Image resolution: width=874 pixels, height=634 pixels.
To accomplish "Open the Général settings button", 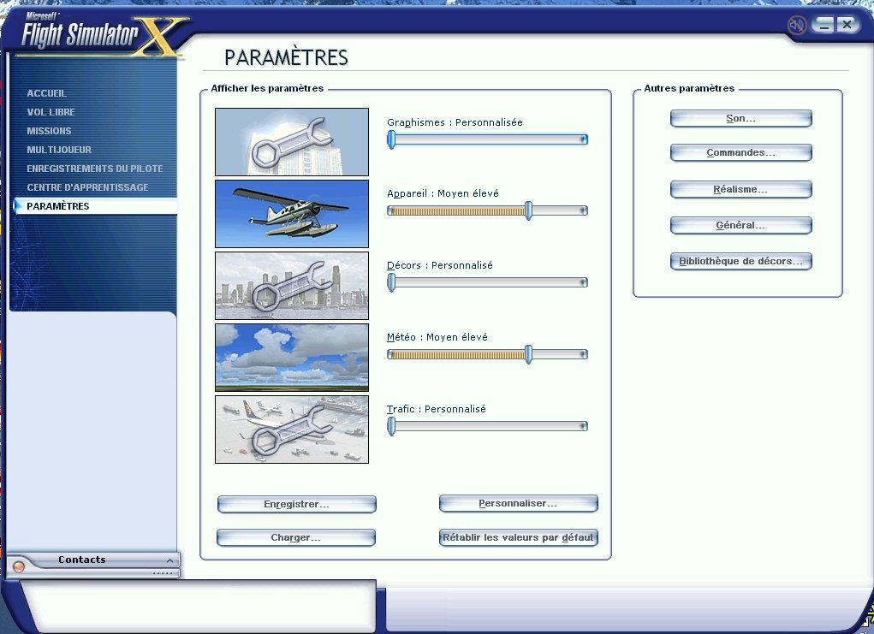I will tap(740, 226).
